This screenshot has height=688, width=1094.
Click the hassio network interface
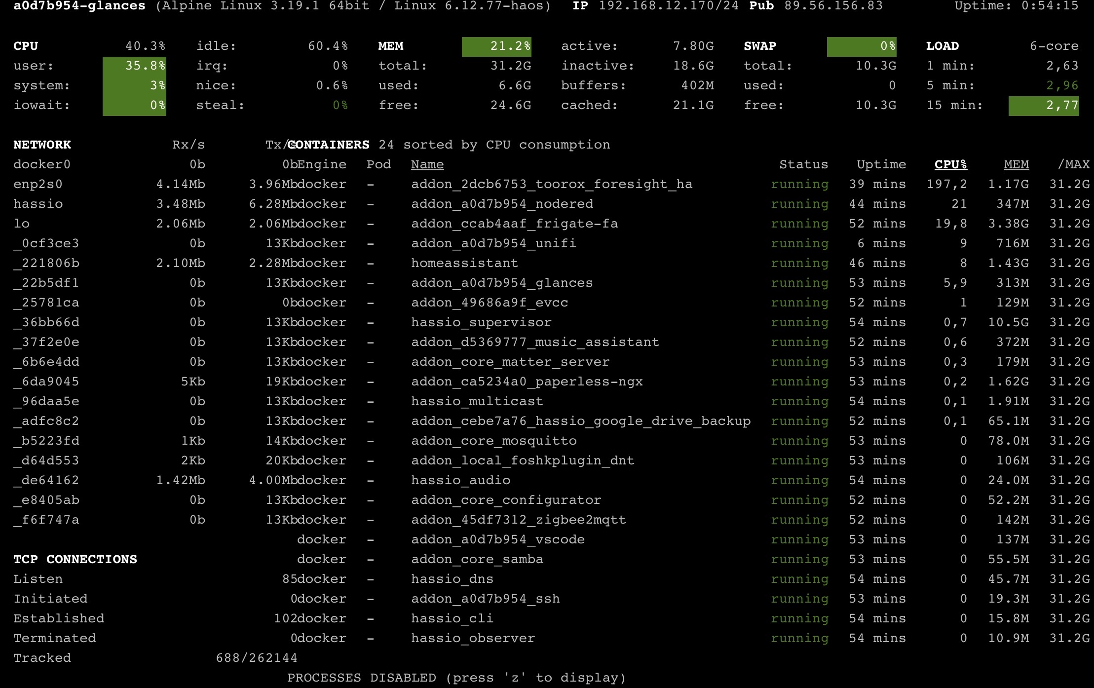click(x=38, y=204)
